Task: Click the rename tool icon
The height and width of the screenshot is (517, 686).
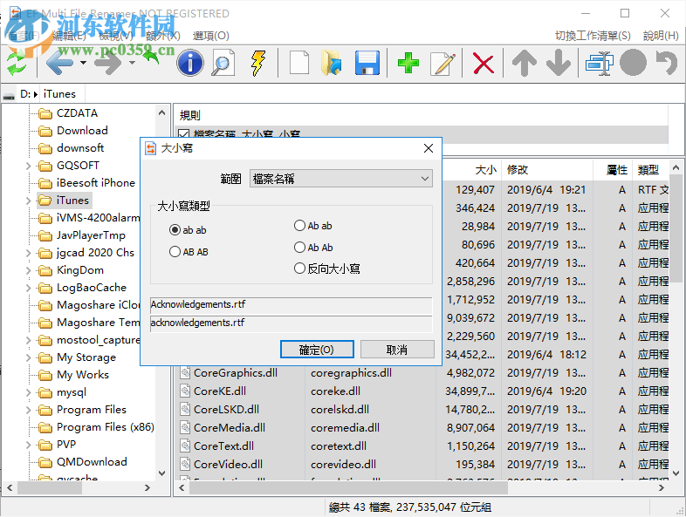Action: pyautogui.click(x=599, y=64)
